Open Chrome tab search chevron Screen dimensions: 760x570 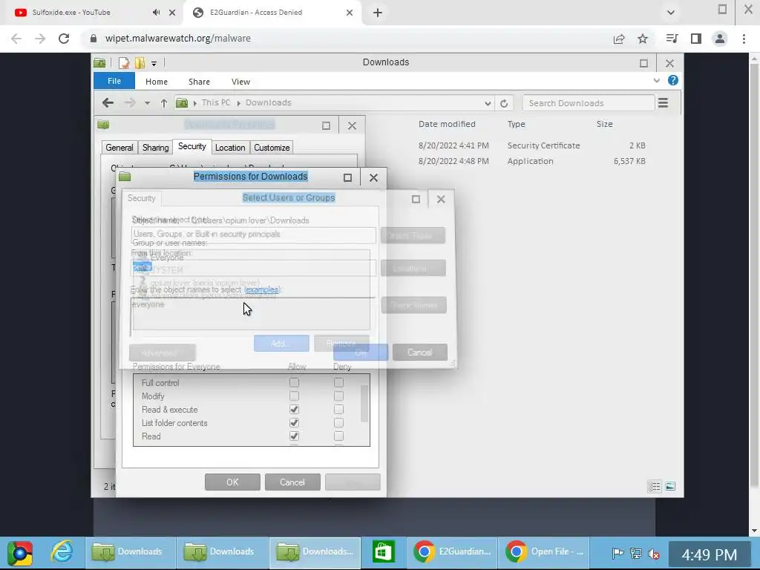[671, 13]
